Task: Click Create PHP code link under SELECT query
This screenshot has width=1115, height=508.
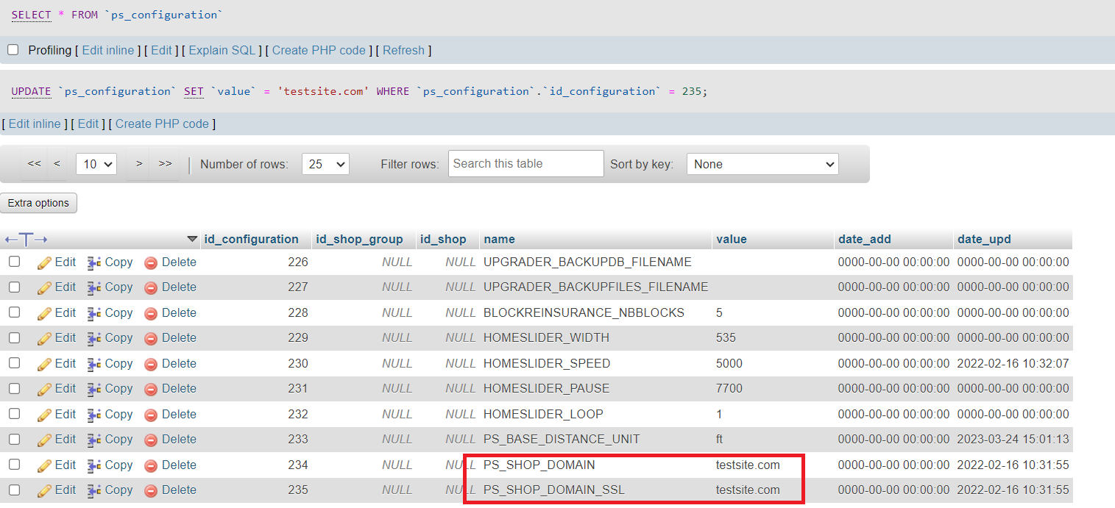Action: pos(319,51)
